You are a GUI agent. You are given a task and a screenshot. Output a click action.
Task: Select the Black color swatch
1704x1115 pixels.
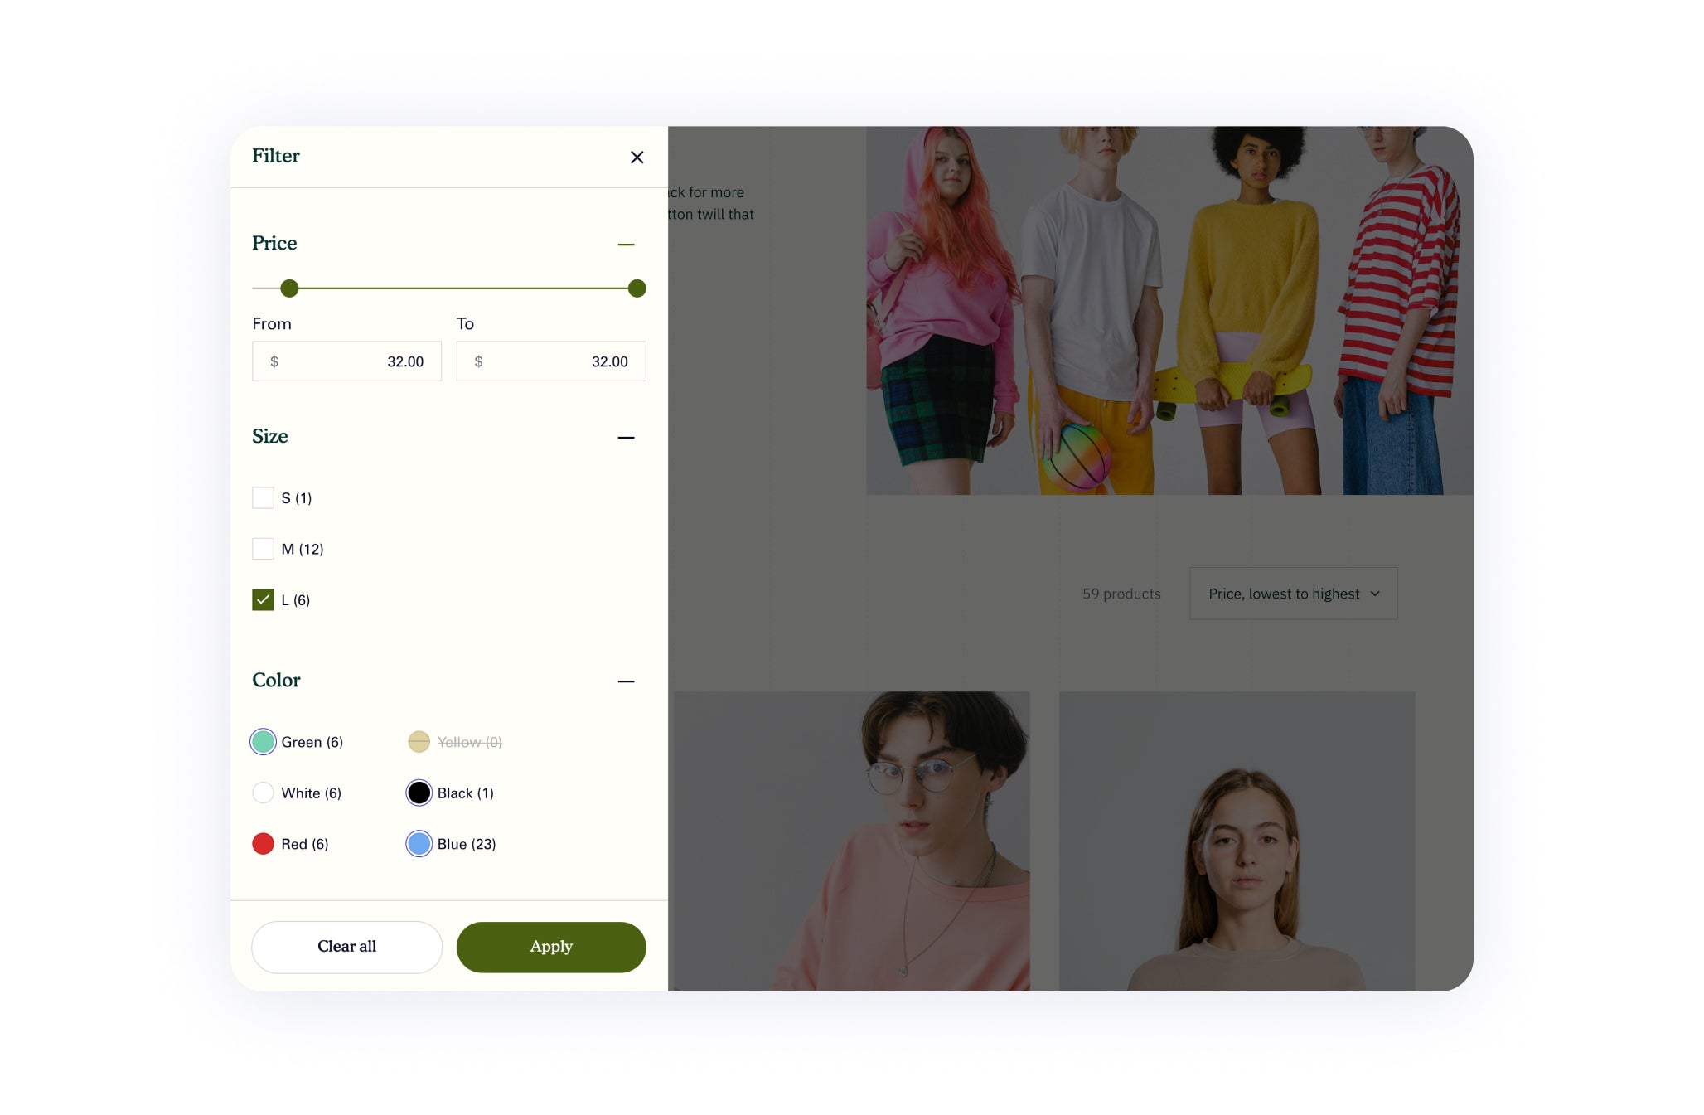(x=419, y=793)
